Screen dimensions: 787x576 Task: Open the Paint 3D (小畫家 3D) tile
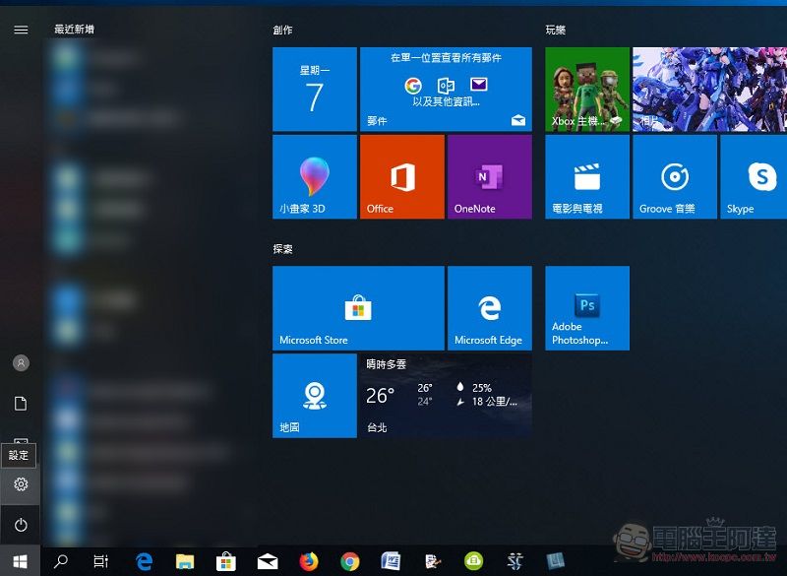click(314, 177)
